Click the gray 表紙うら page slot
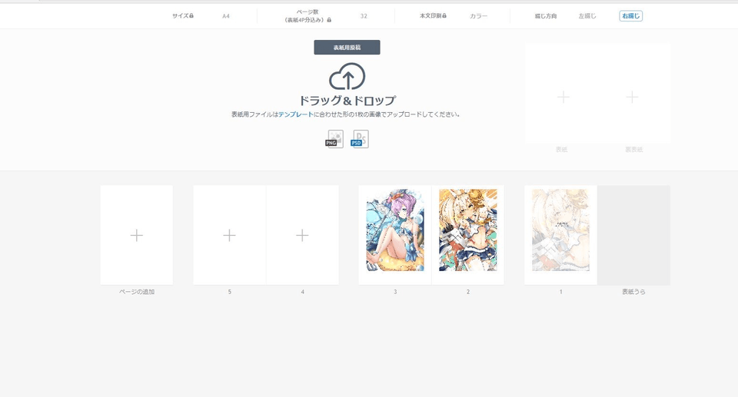 (x=633, y=235)
